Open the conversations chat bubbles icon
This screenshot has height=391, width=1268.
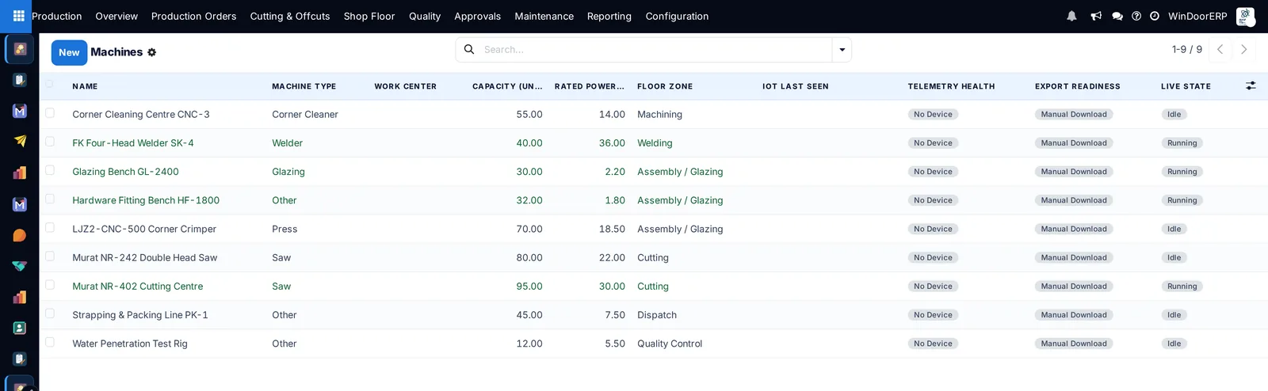point(1117,16)
